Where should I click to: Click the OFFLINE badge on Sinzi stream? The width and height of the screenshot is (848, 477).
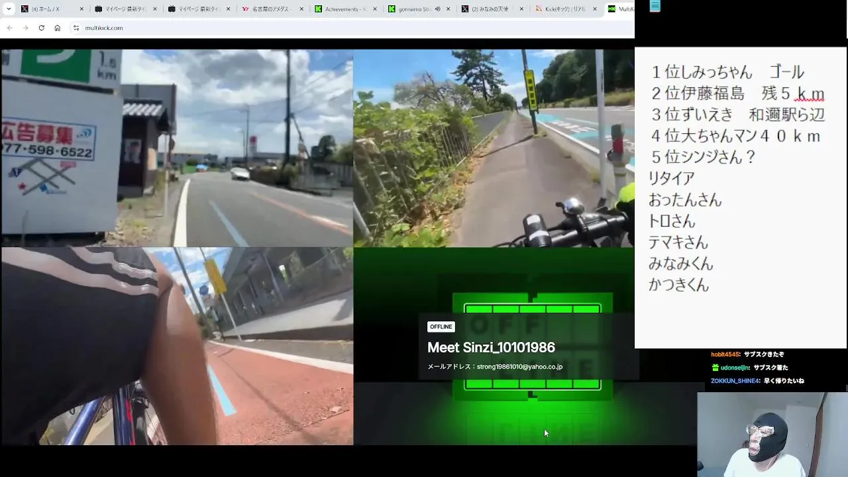[x=441, y=327]
